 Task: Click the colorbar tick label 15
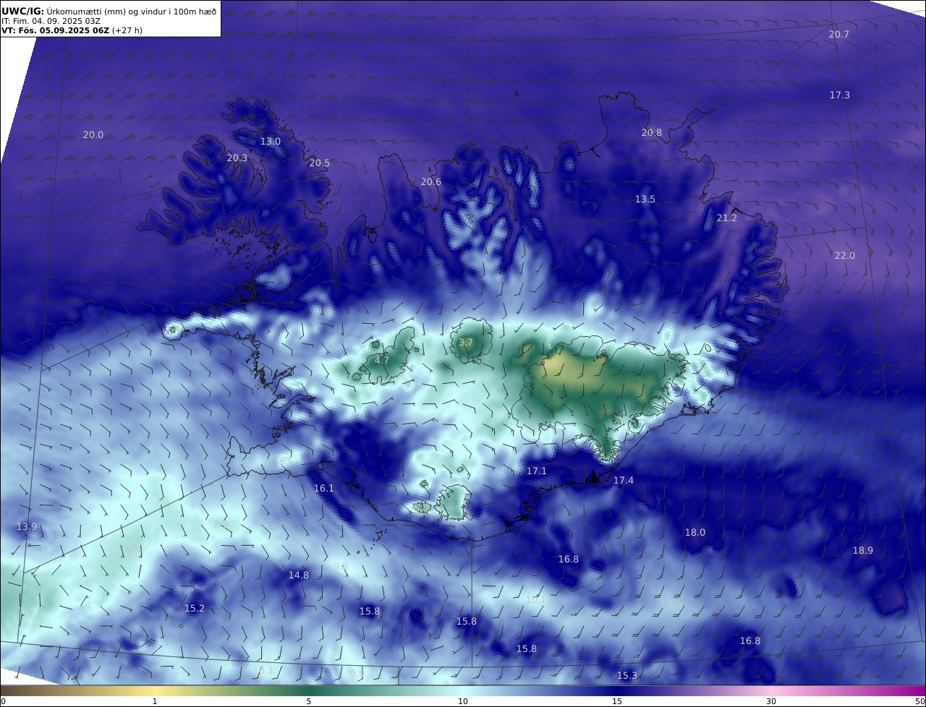(x=617, y=701)
